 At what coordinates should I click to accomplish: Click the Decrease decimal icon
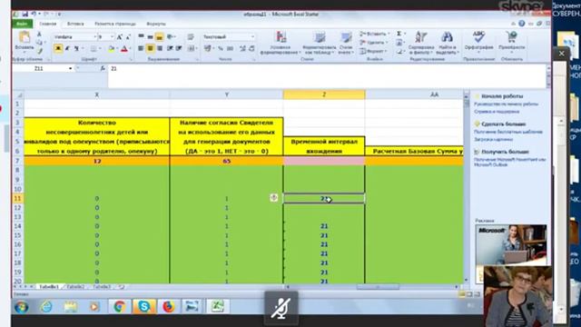[x=251, y=48]
